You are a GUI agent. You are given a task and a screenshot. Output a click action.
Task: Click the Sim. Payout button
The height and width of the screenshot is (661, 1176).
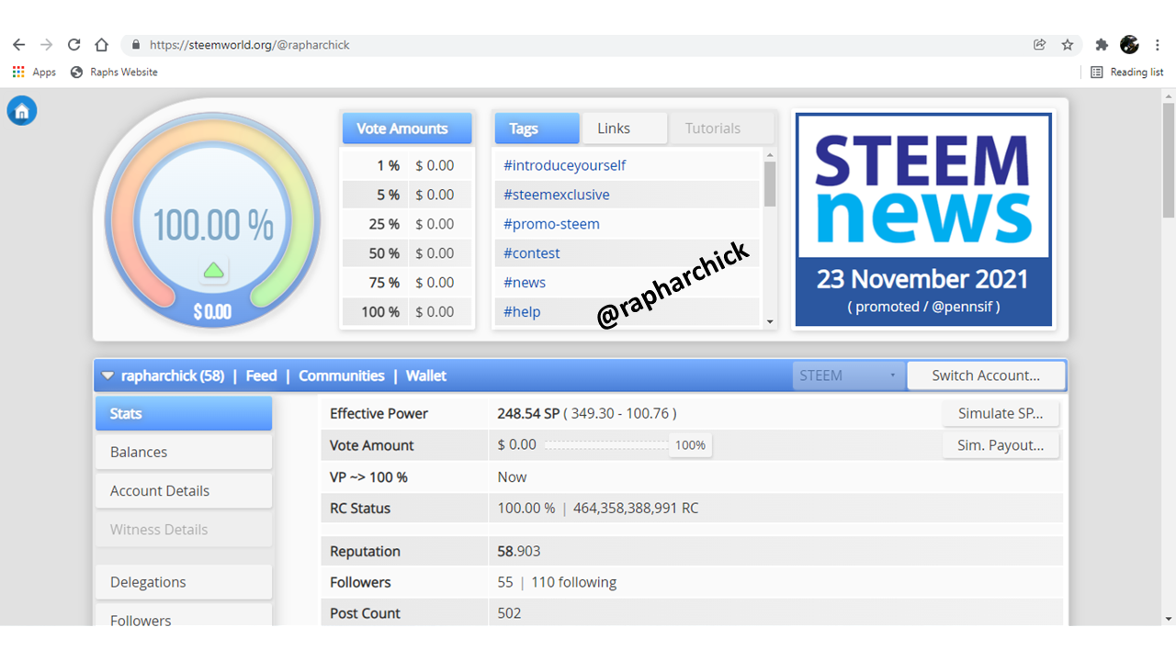tap(1001, 445)
